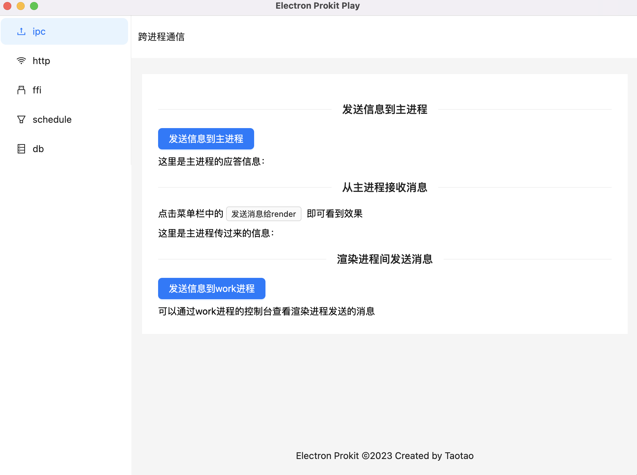Select the ipc menu item
The width and height of the screenshot is (637, 475).
64,31
